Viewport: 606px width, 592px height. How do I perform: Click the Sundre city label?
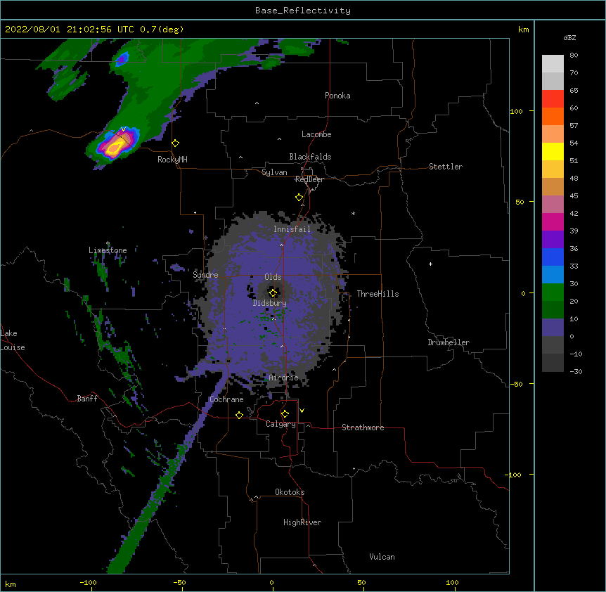click(205, 275)
